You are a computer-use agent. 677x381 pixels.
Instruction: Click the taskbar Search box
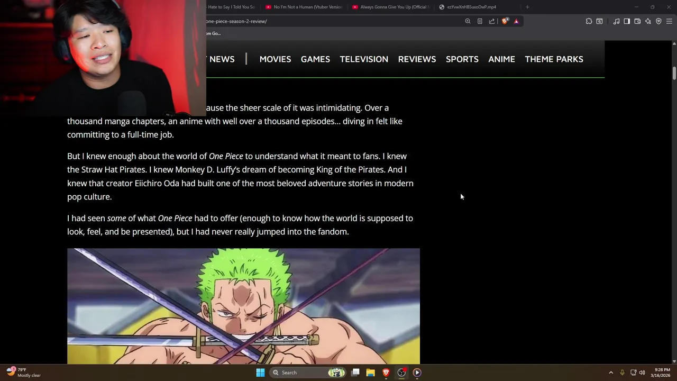307,373
